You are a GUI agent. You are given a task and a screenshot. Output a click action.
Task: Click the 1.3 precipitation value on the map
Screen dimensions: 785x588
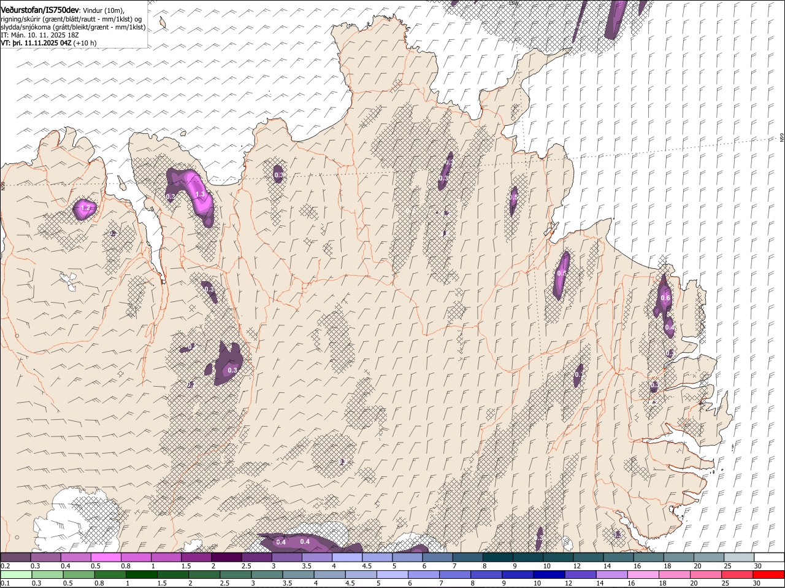coord(199,195)
